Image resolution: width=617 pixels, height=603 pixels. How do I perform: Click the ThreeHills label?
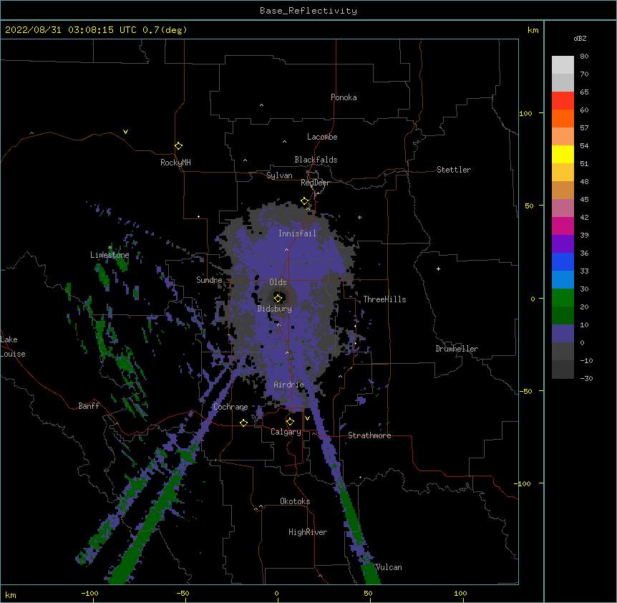[384, 299]
